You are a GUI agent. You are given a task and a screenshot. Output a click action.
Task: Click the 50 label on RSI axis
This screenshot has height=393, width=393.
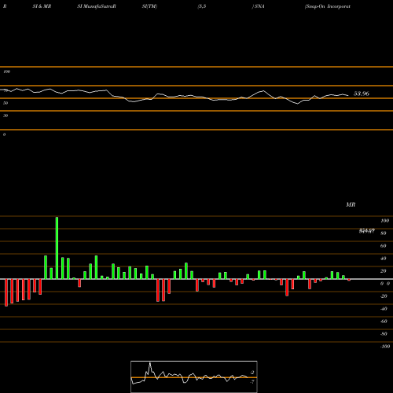pos(6,103)
